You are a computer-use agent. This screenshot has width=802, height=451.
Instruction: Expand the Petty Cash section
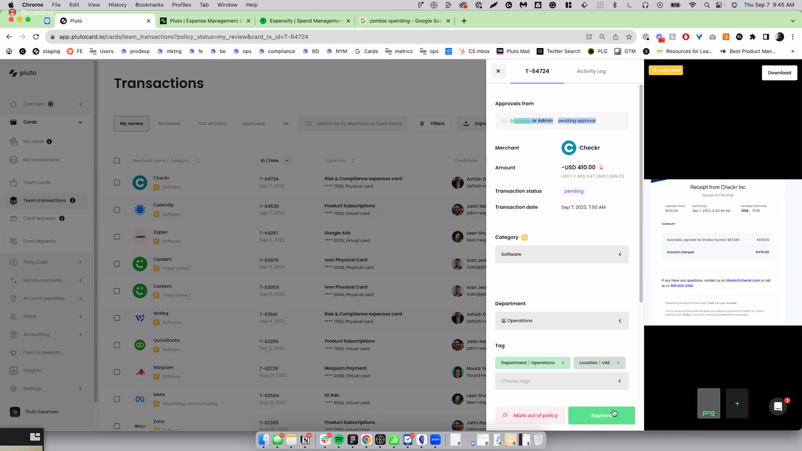pos(80,262)
